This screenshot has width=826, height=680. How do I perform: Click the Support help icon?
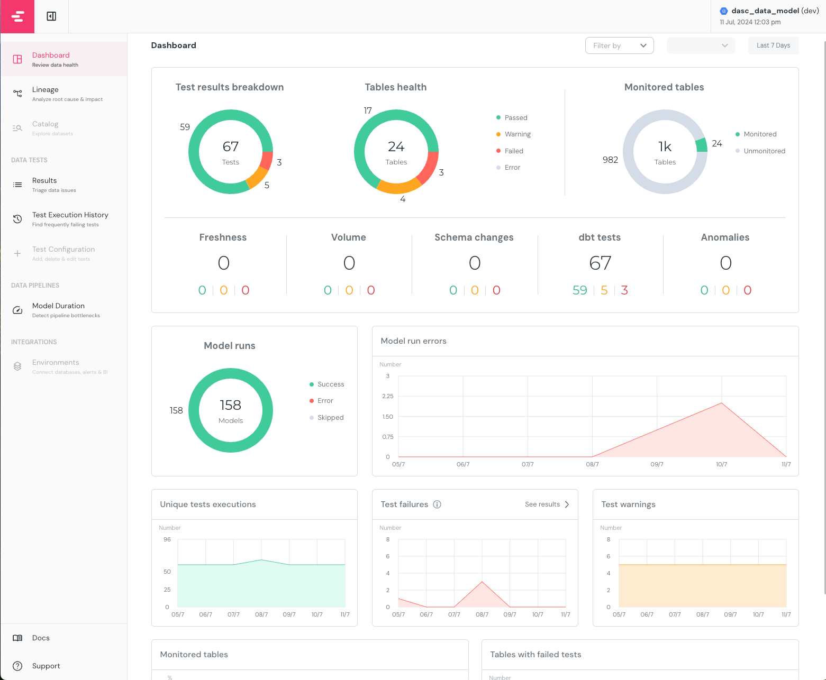point(17,666)
